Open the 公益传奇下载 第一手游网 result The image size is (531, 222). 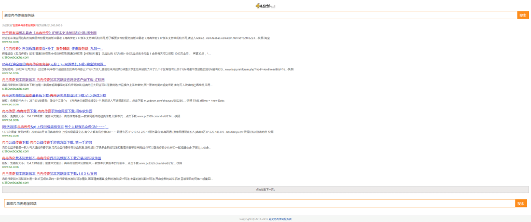pos(47,142)
